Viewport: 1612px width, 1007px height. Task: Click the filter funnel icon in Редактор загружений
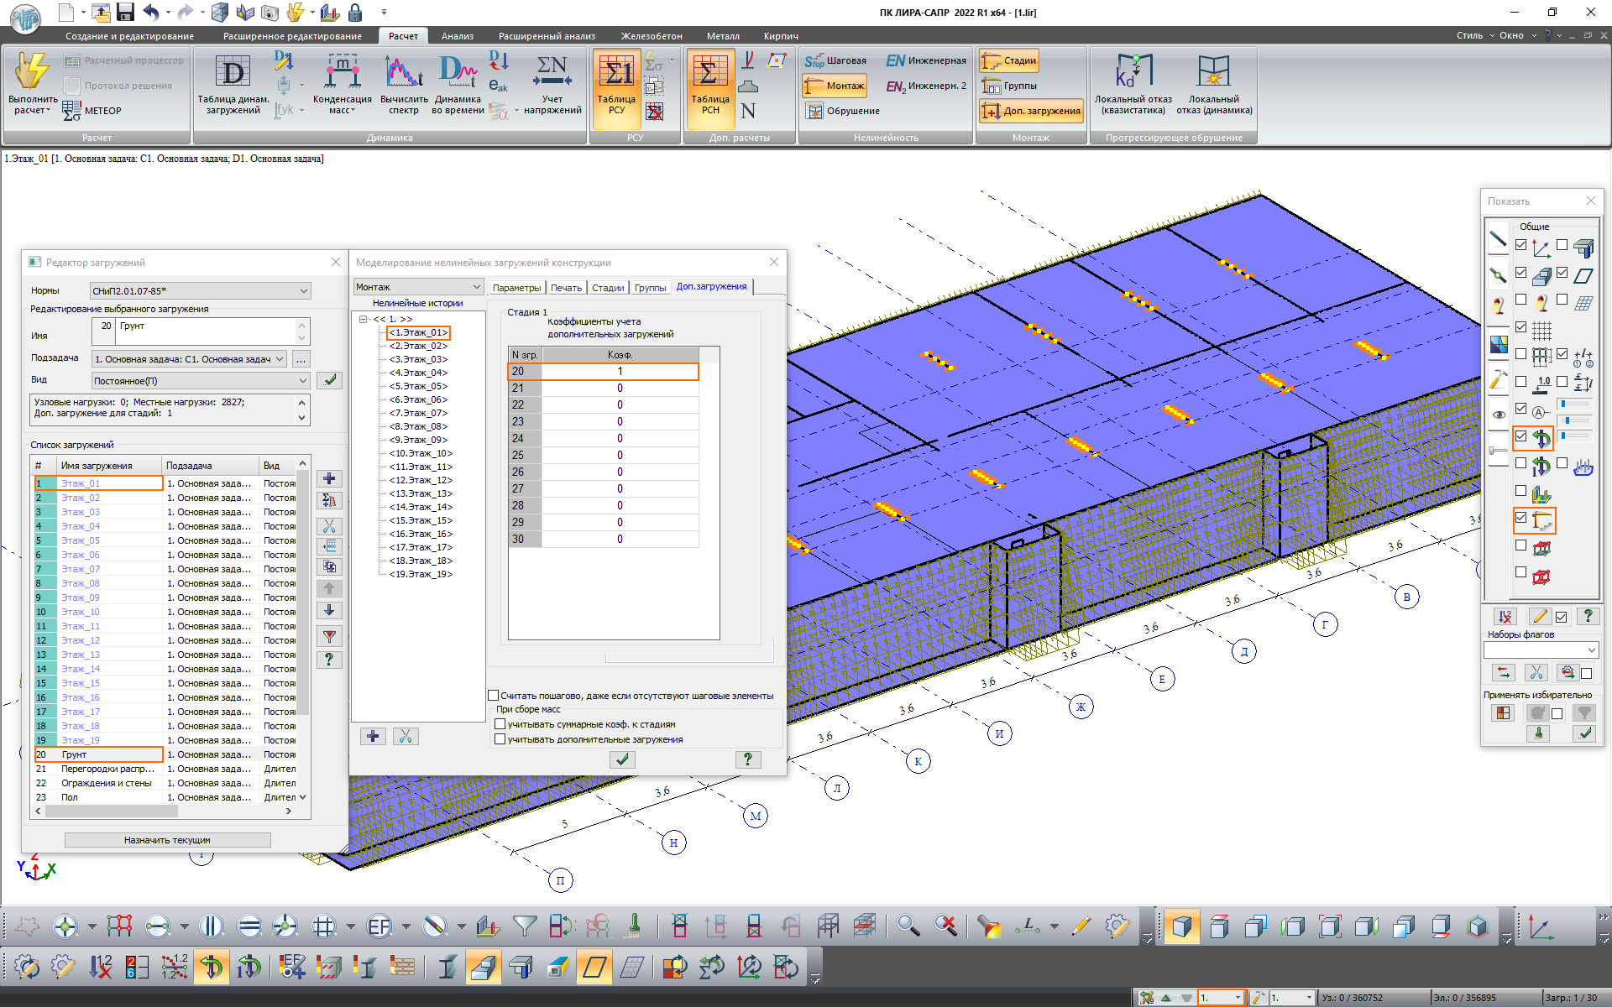(x=329, y=636)
